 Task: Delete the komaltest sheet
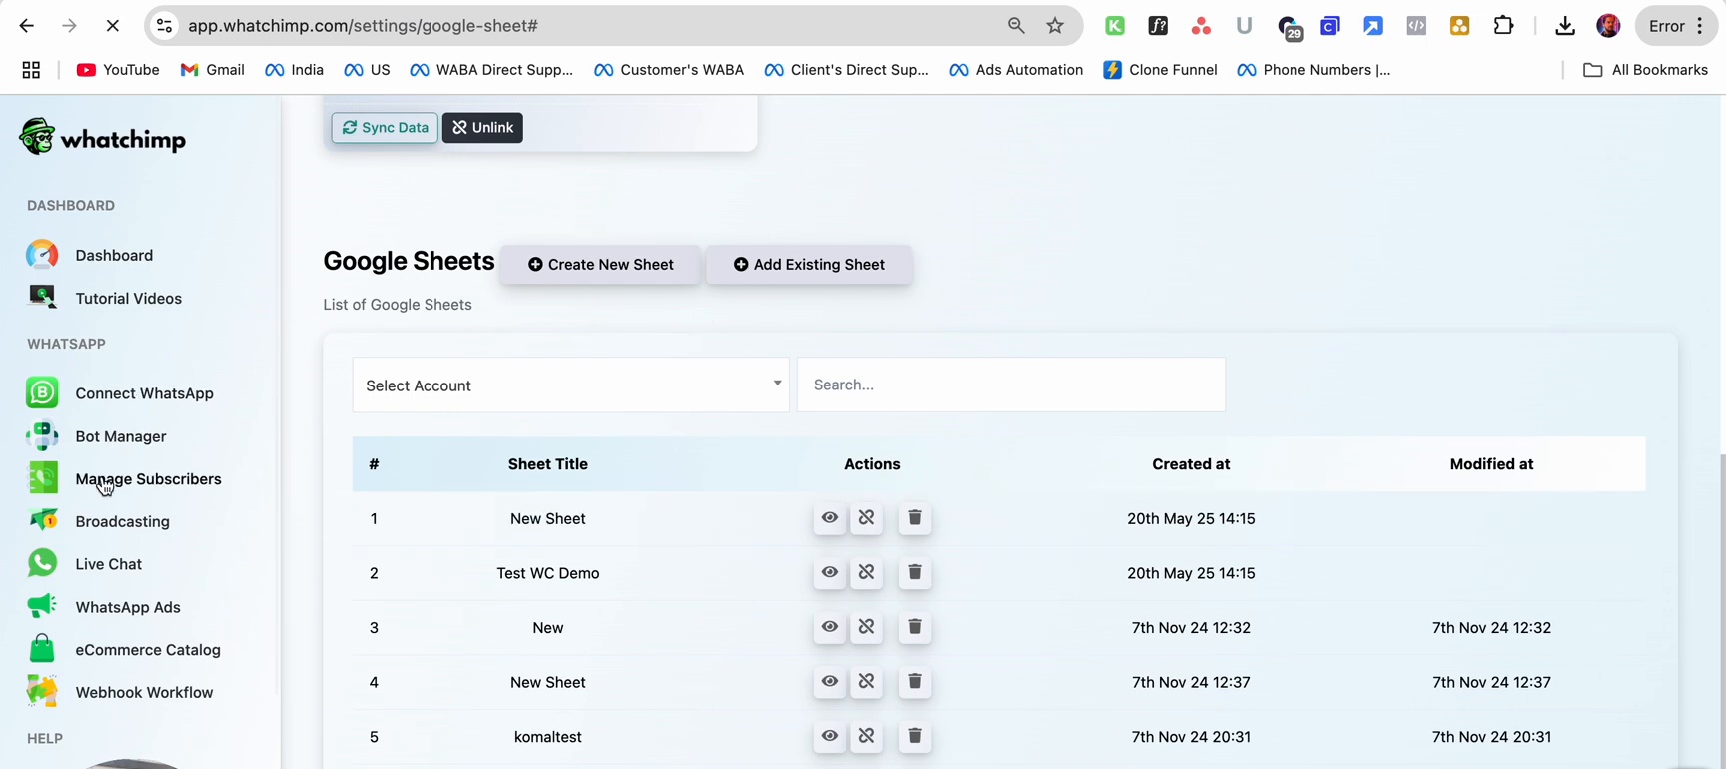point(914,737)
